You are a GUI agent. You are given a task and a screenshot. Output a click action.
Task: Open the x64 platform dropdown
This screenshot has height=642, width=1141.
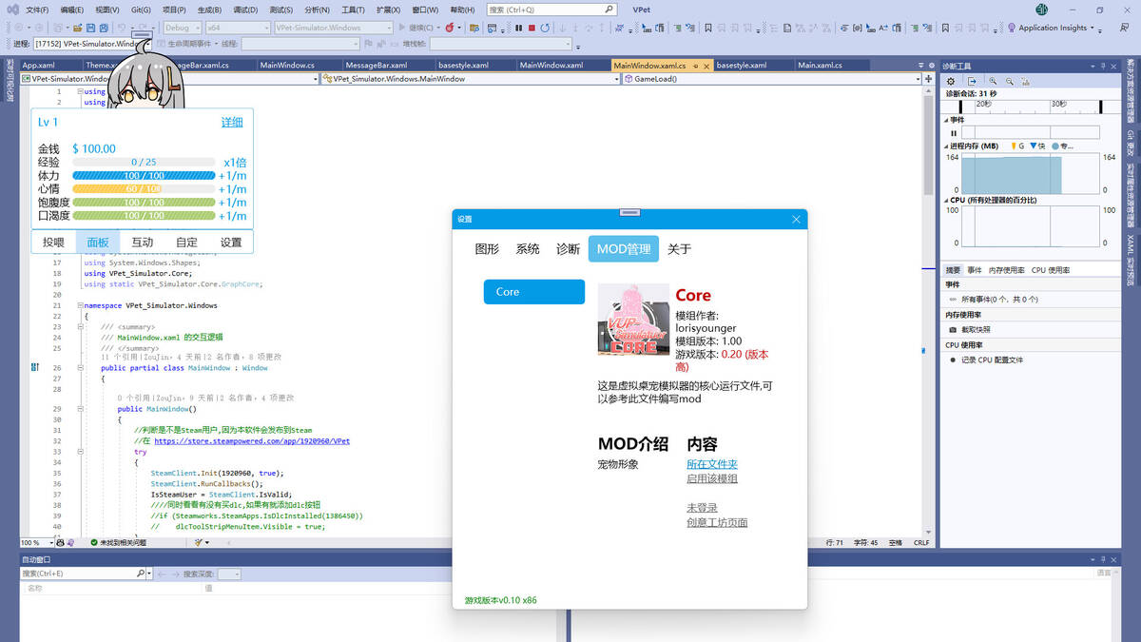238,28
